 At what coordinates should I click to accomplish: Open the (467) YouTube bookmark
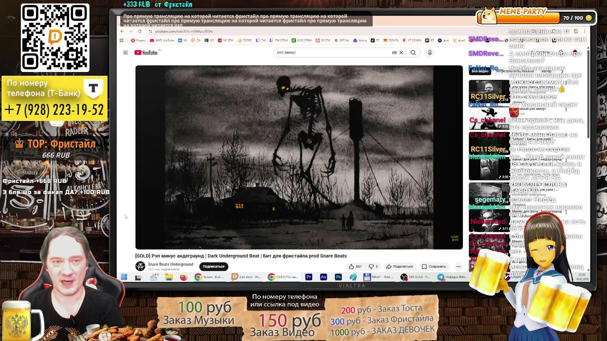click(162, 40)
